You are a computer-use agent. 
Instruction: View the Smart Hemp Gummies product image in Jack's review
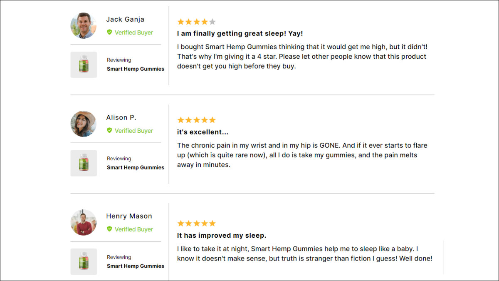click(83, 65)
